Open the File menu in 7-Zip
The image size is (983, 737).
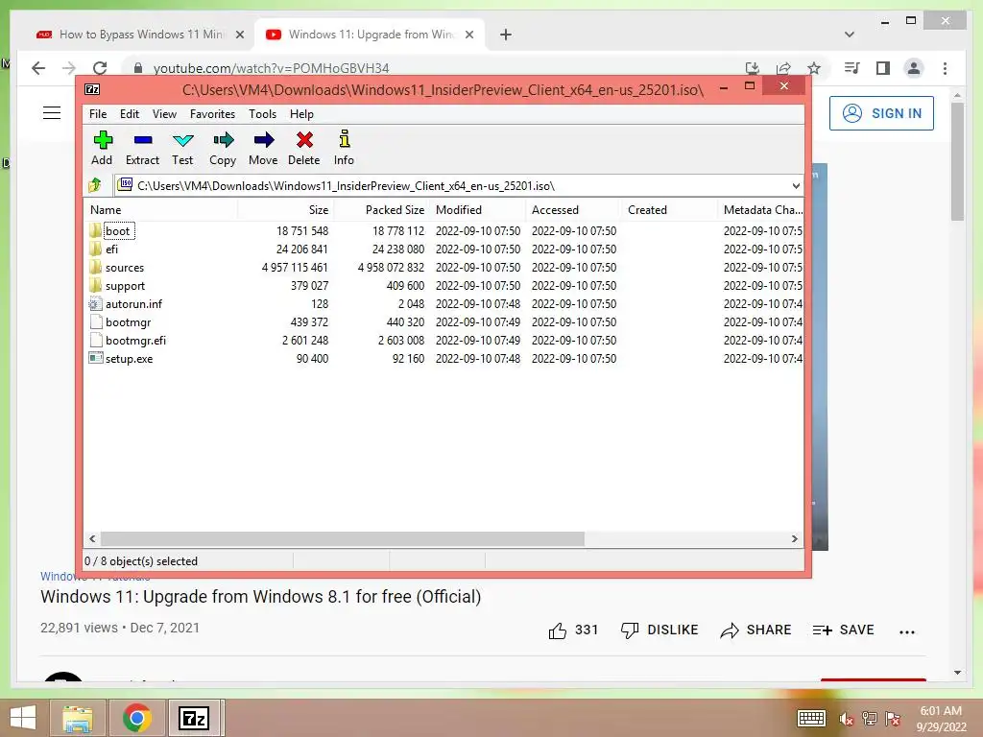[98, 114]
